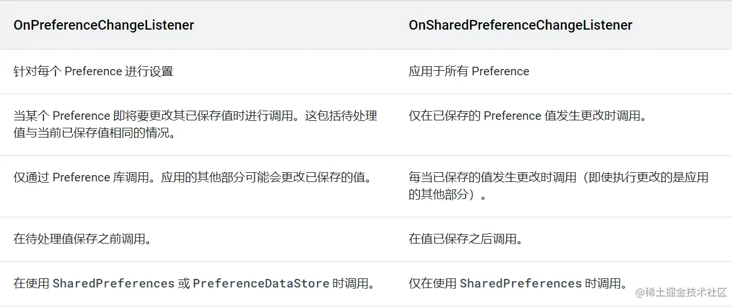The height and width of the screenshot is (308, 737).
Task: Select the cell '在值已保存之后调用。'
Action: point(465,239)
